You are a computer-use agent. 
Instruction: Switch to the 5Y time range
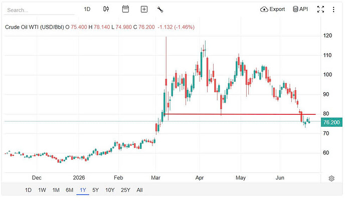(x=95, y=190)
